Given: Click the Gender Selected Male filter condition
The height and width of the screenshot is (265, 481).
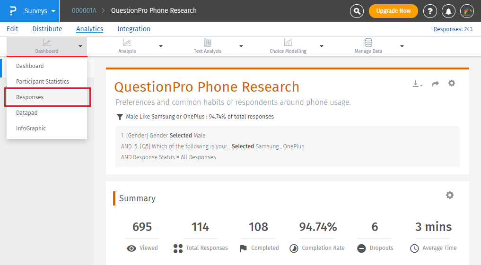Looking at the screenshot, I should tap(163, 136).
